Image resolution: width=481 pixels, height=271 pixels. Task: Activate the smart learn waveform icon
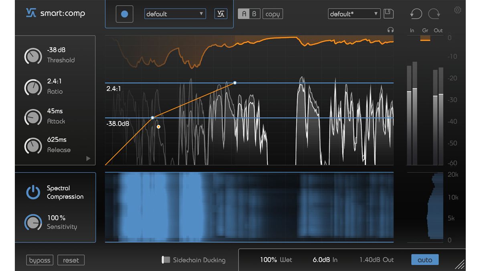tap(221, 13)
